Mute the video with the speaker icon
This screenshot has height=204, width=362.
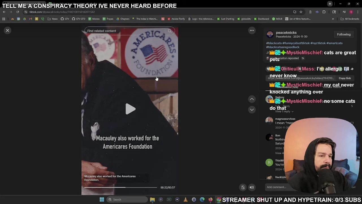pos(252,187)
